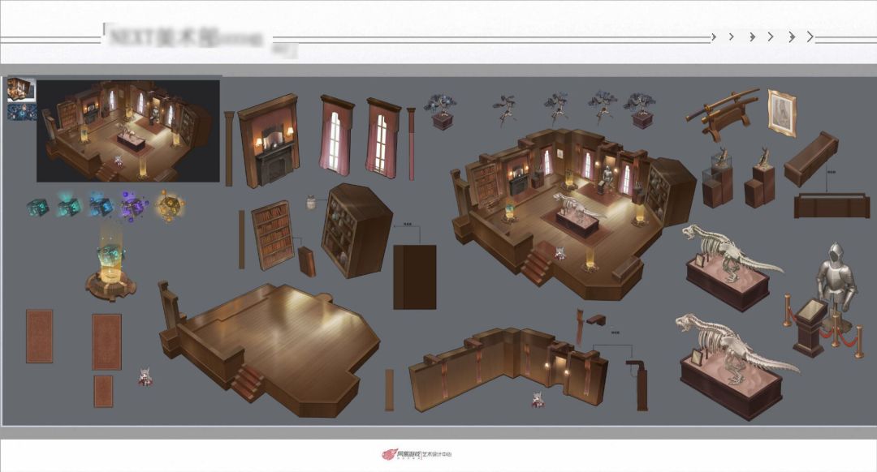
Task: Select the blue magic-circle thumbnail
Action: point(22,112)
